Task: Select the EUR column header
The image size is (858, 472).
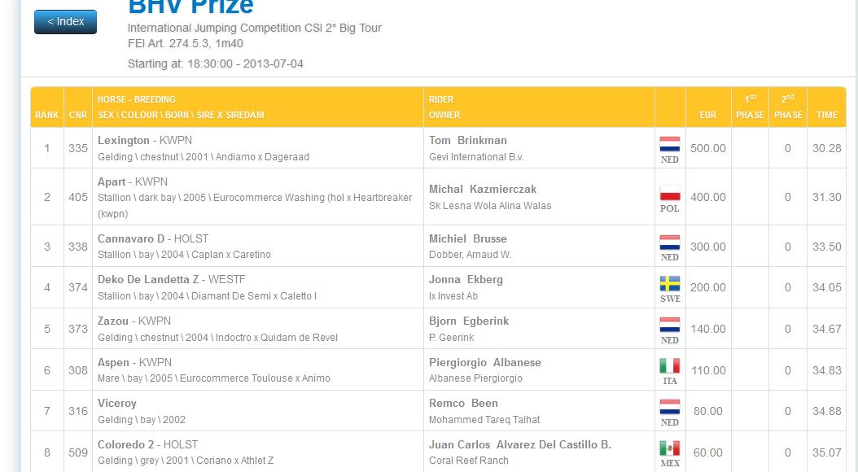Action: coord(707,115)
